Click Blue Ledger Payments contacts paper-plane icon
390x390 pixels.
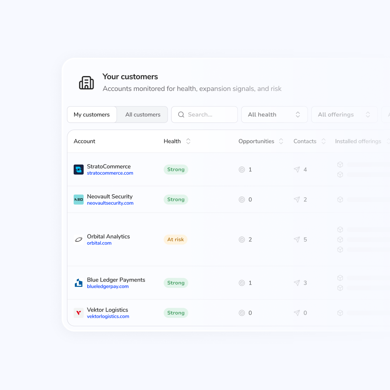(297, 283)
